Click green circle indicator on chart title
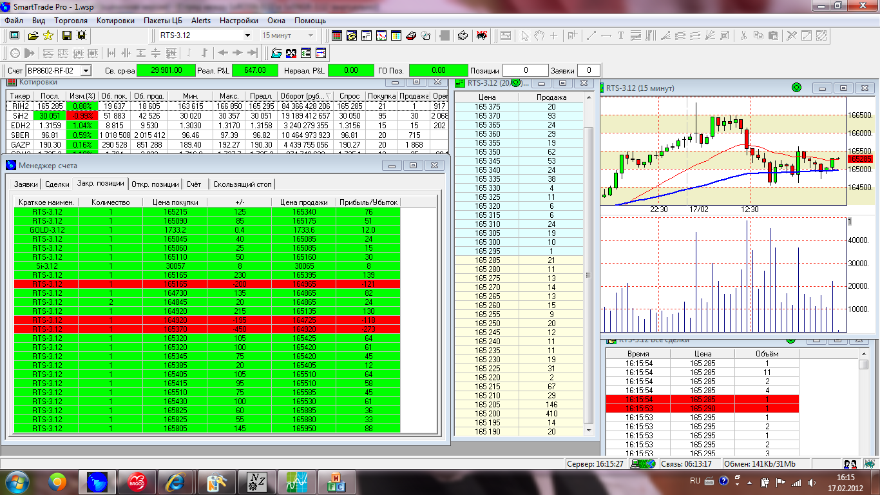Viewport: 880px width, 495px height. (796, 88)
